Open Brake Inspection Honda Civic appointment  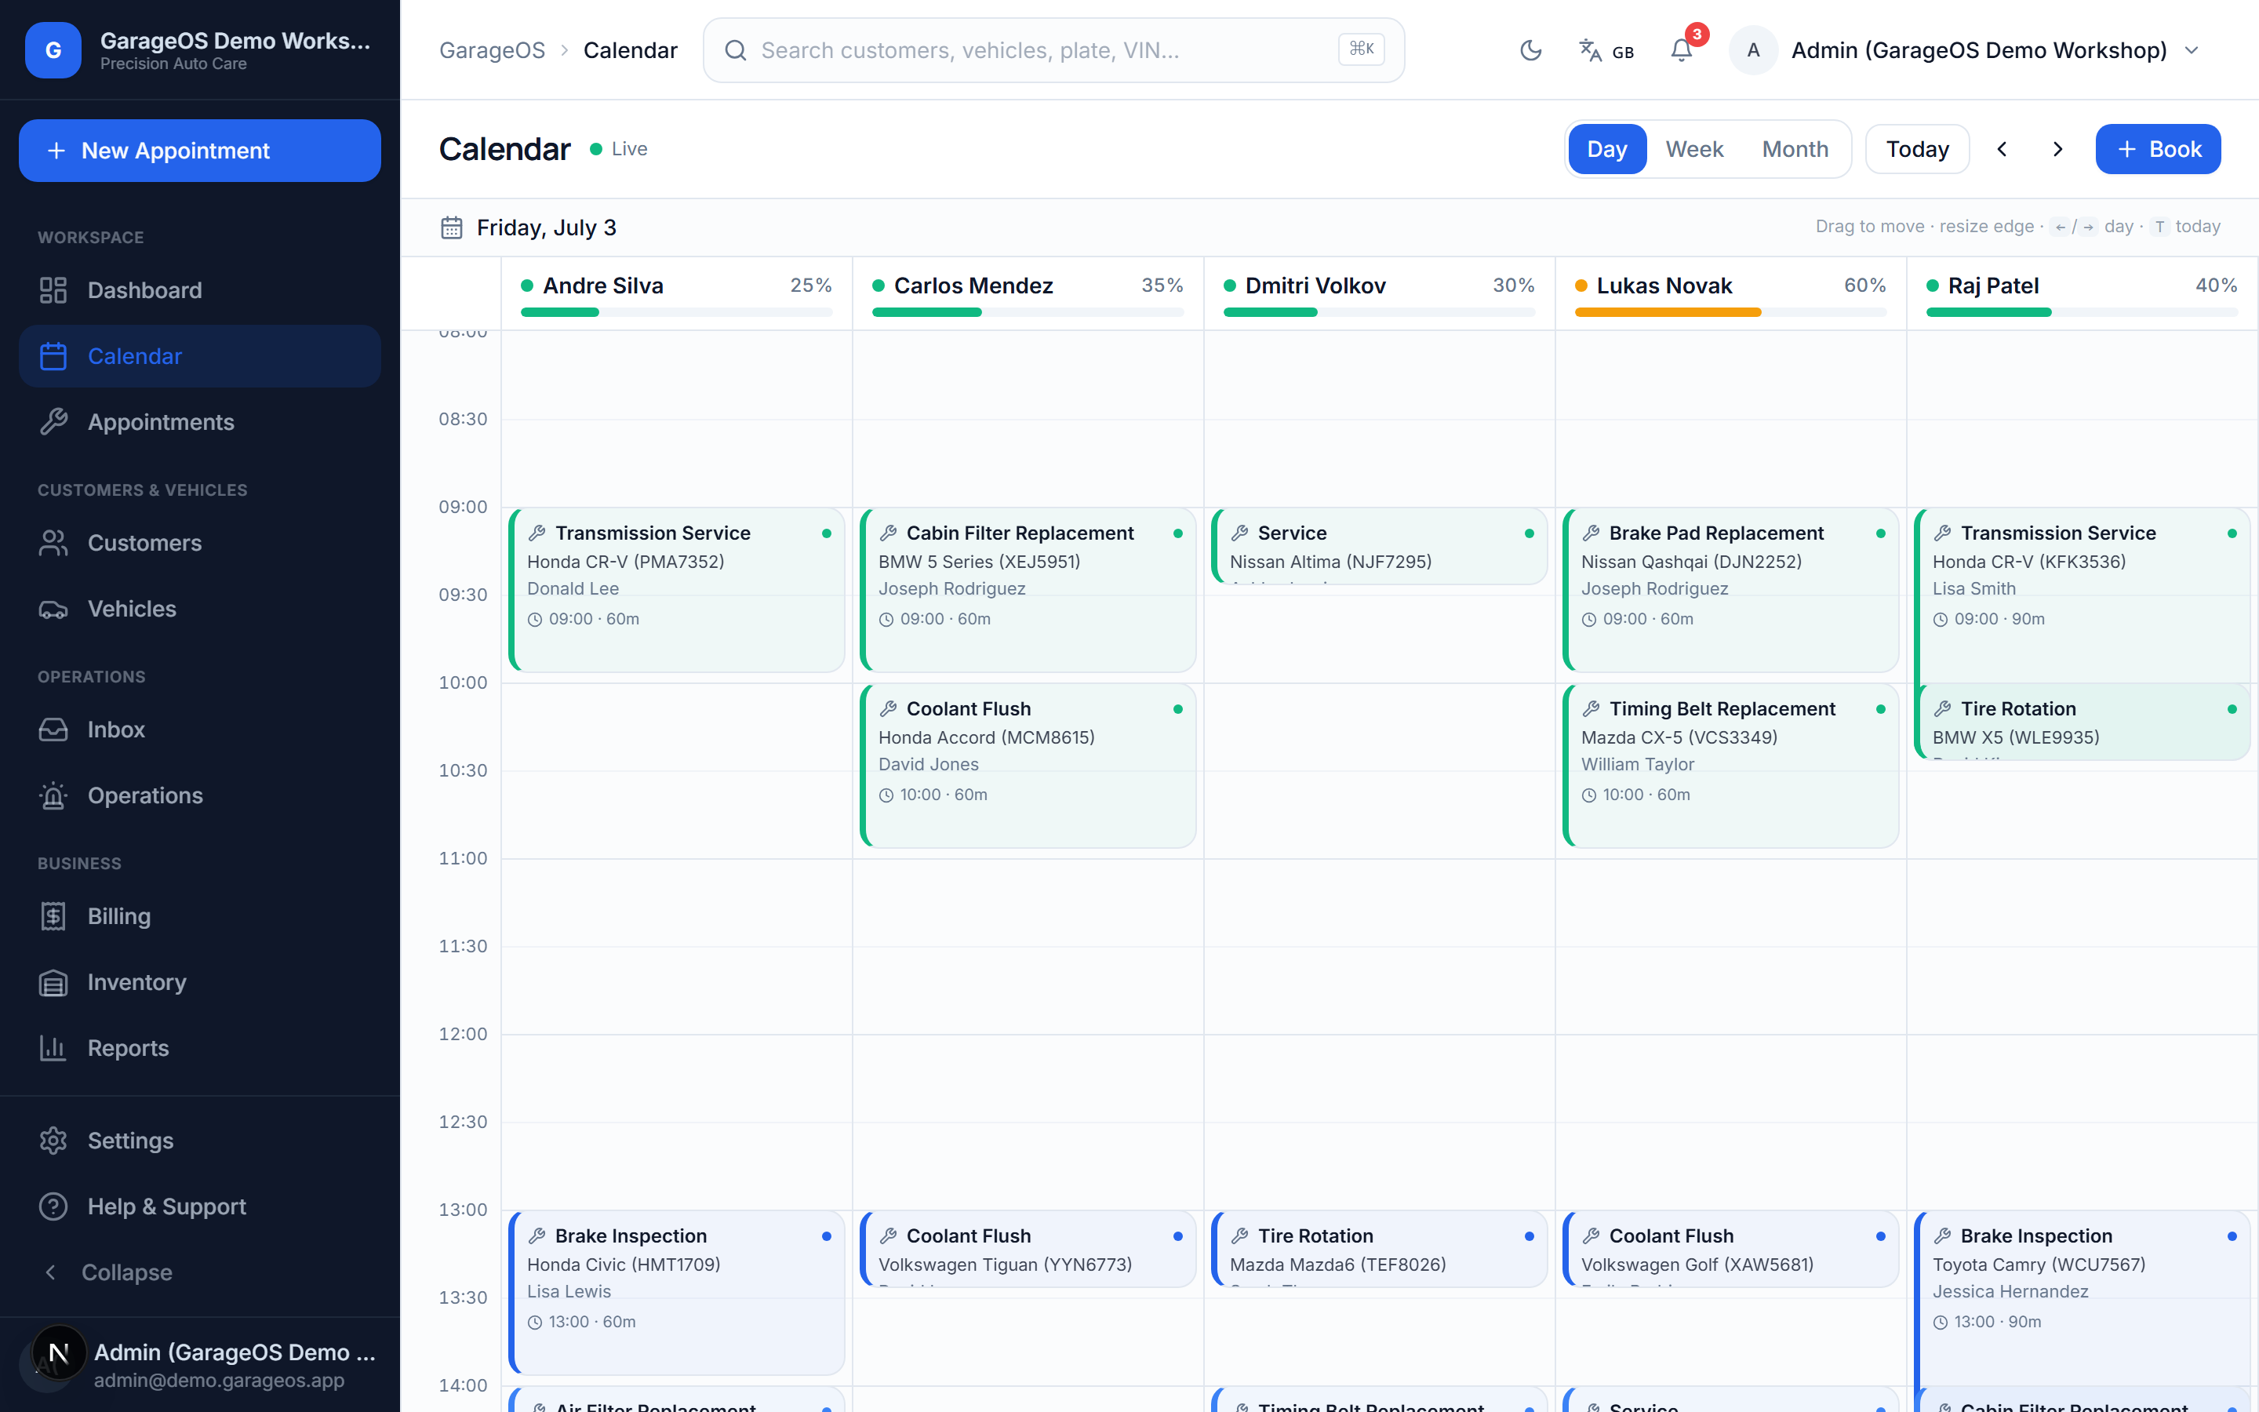coord(677,1293)
